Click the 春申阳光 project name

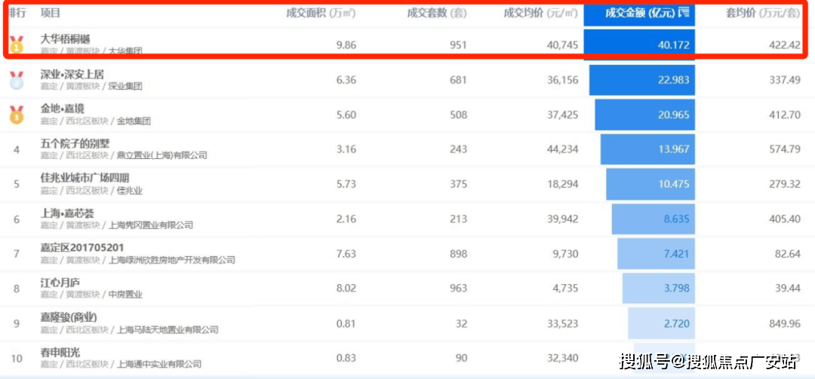pyautogui.click(x=61, y=351)
